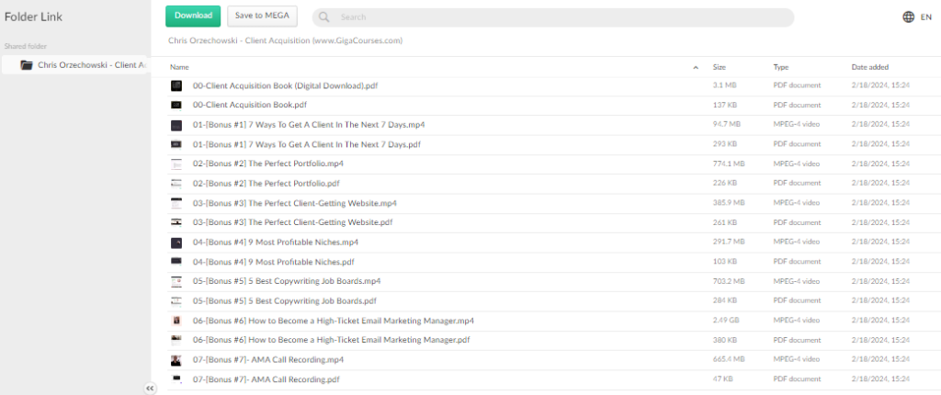This screenshot has width=941, height=395.
Task: Click icon of High-Ticket Email Marketing Manager.mp4
Action: (x=176, y=321)
